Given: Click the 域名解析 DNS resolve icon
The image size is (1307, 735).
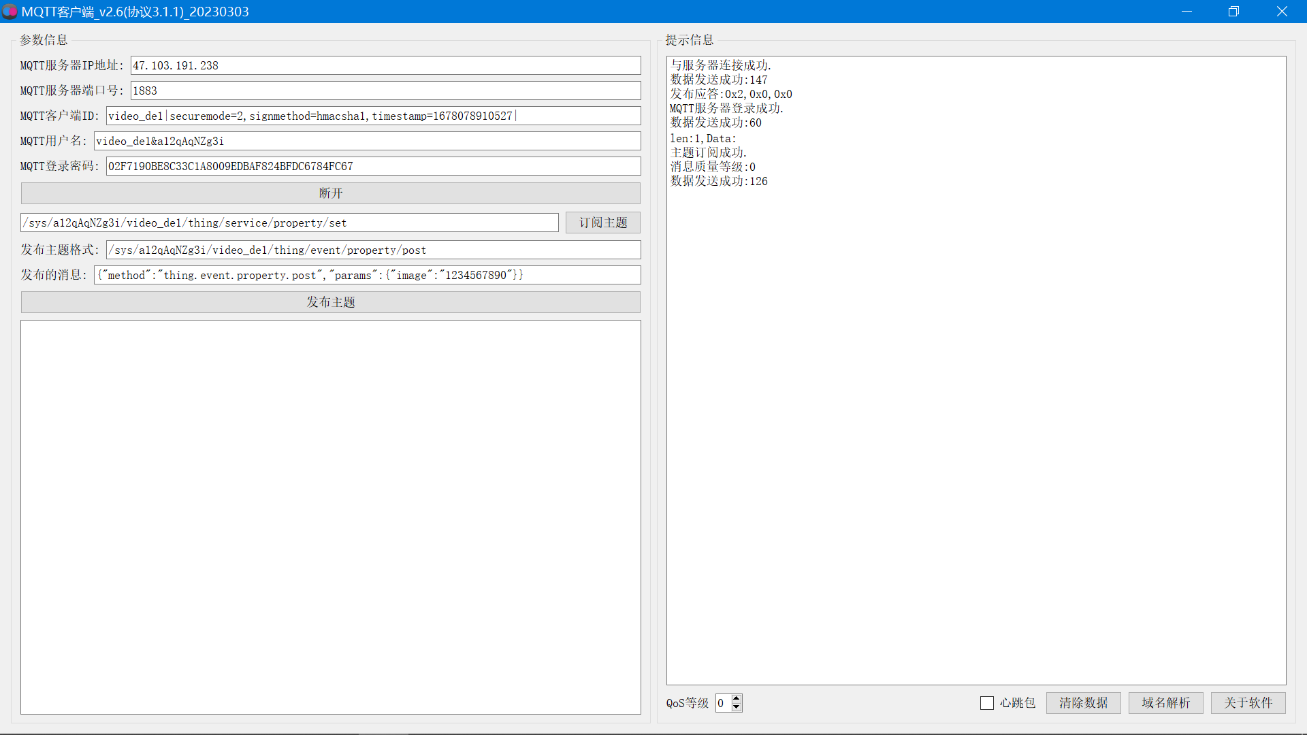Looking at the screenshot, I should (x=1164, y=703).
